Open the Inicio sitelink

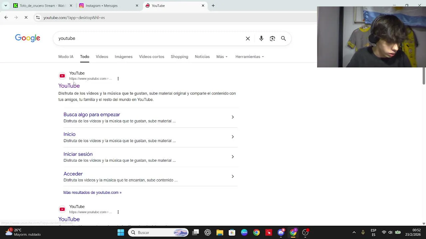[70, 134]
